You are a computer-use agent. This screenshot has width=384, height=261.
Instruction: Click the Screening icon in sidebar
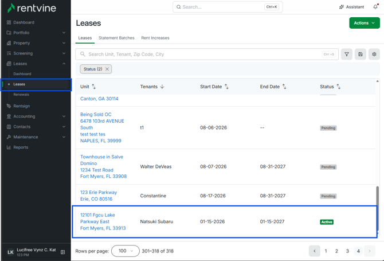click(9, 53)
